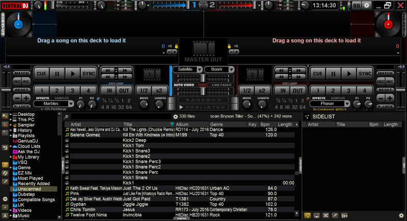Click left deck loop IN button
The height and width of the screenshot is (221, 407).
click(109, 90)
